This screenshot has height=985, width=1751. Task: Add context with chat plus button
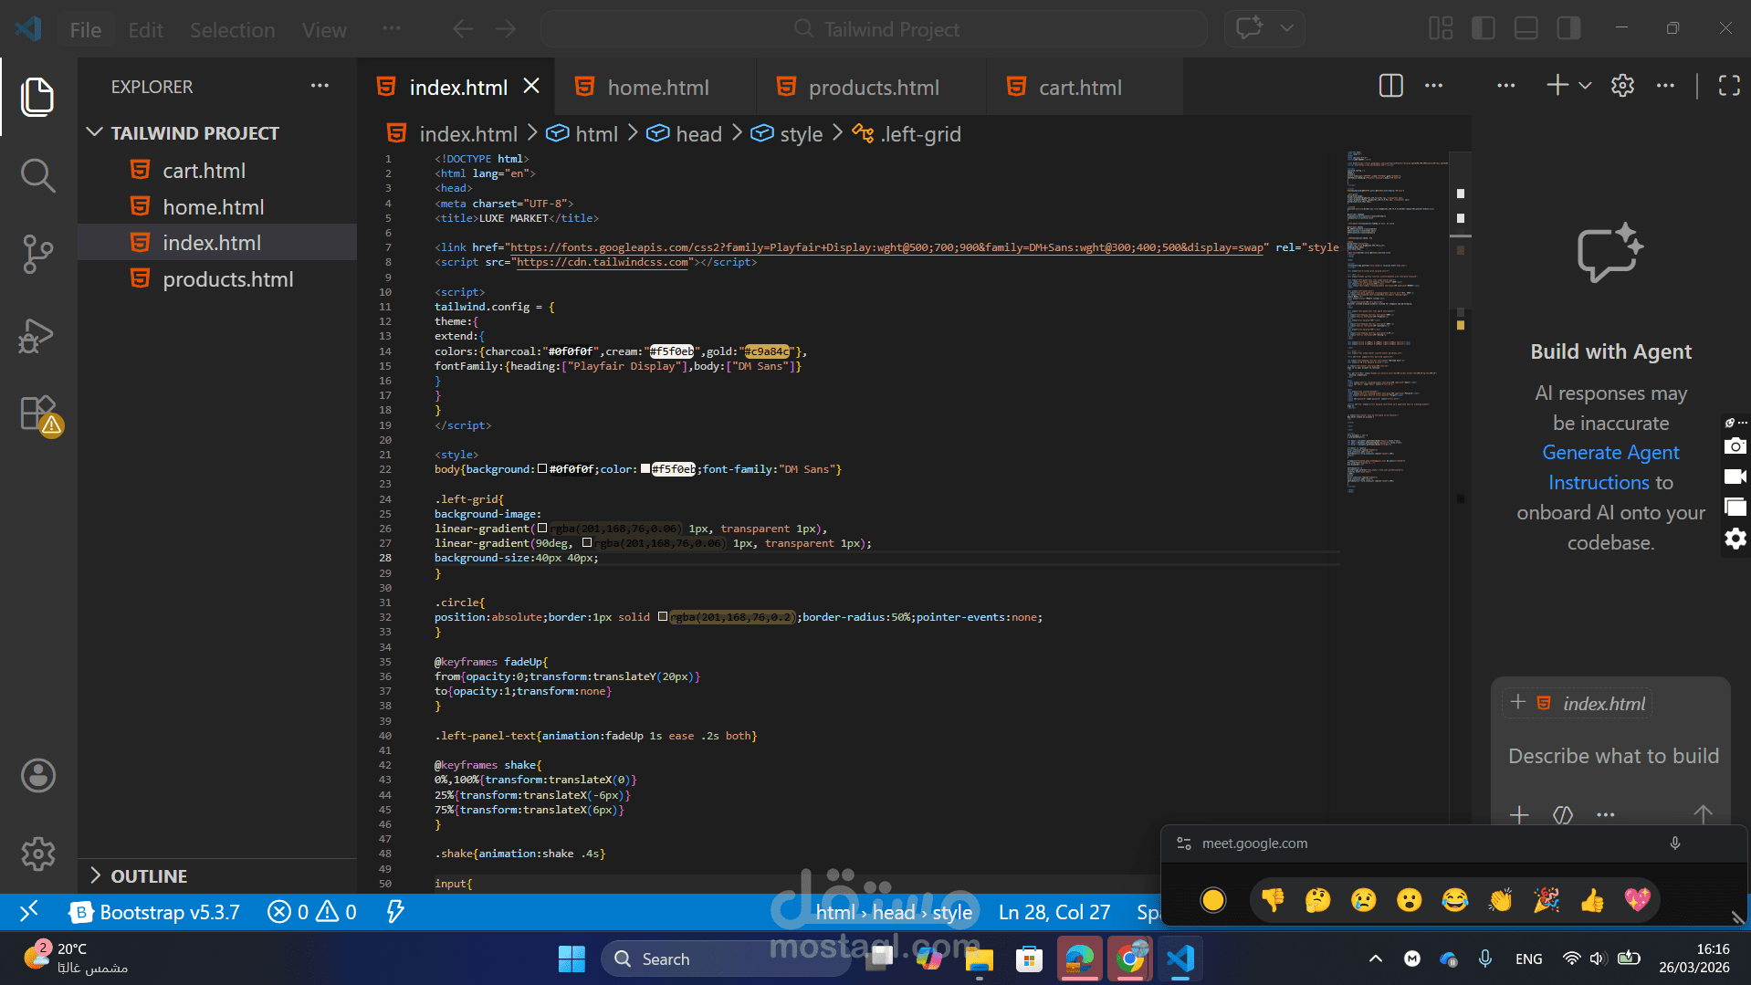[1519, 814]
